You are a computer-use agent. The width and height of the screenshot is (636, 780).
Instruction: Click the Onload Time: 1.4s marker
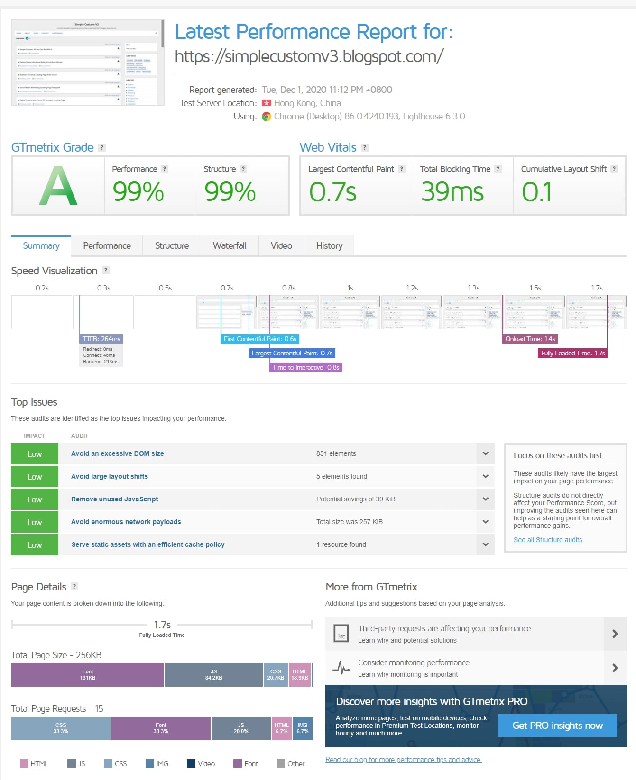click(530, 339)
